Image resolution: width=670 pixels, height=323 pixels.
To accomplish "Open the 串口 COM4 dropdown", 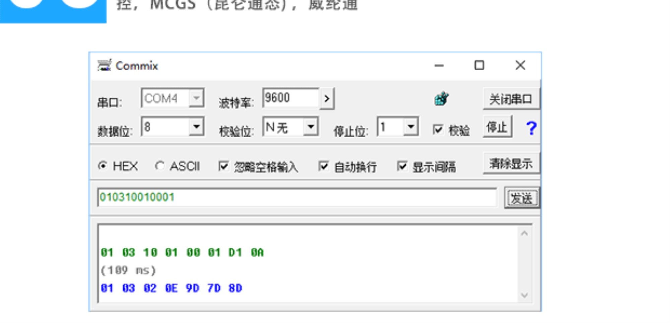I will tap(196, 98).
